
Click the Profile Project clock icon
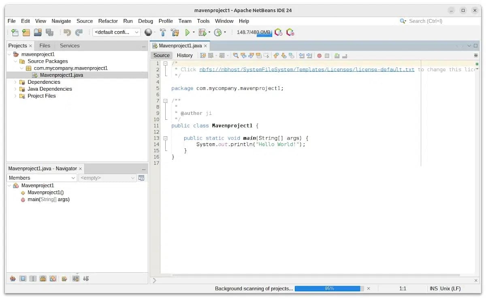click(x=218, y=32)
